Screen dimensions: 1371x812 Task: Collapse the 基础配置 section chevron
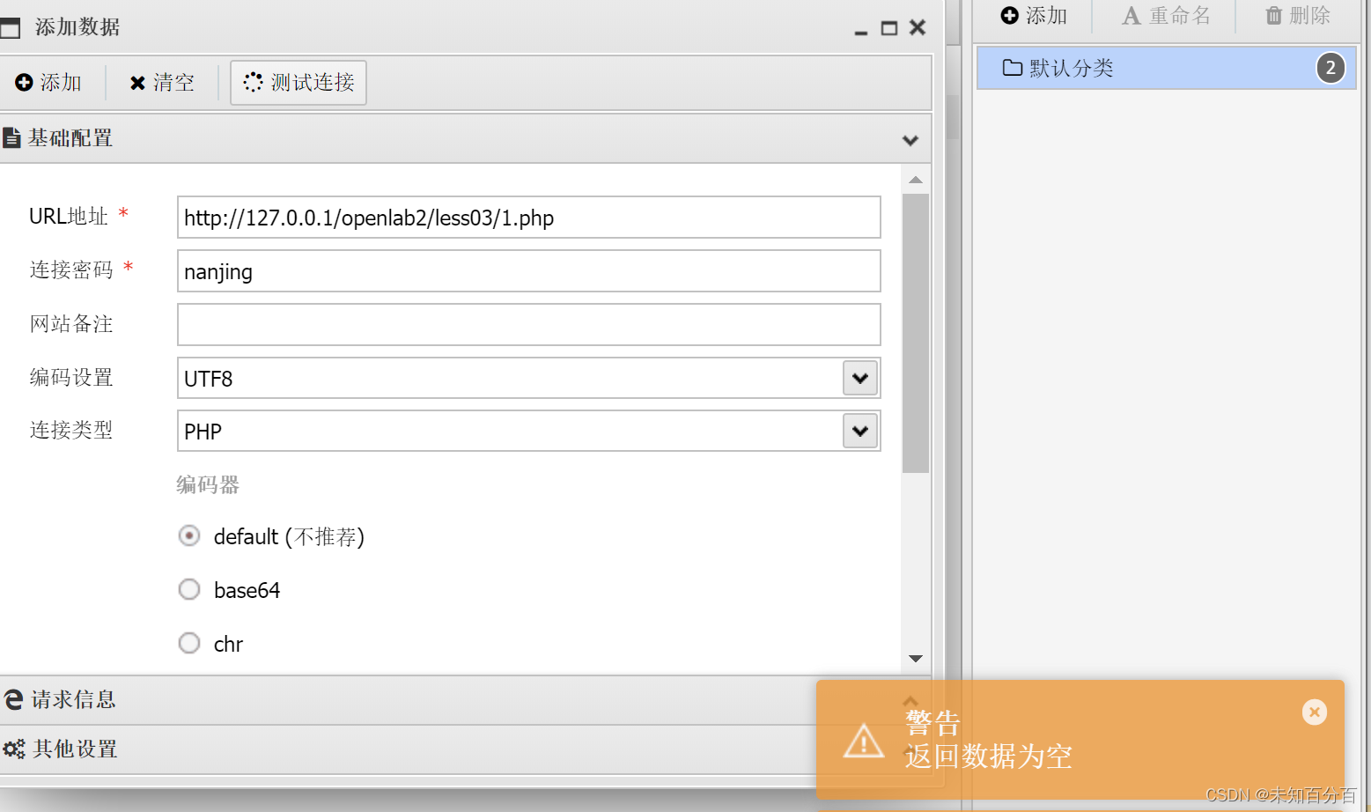(910, 139)
